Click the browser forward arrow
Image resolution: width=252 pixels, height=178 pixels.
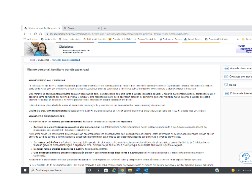coord(30,34)
